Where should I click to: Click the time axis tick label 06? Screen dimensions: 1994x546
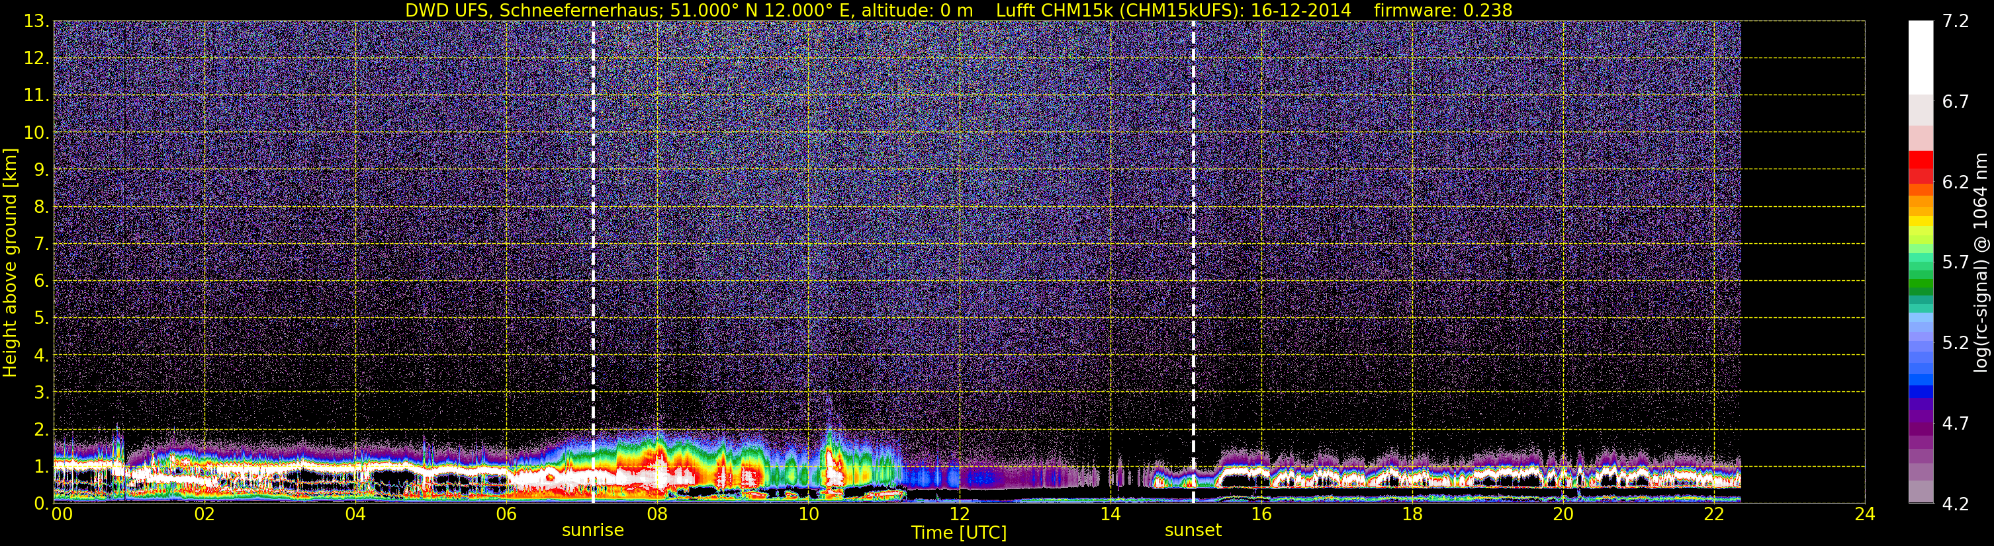pos(506,514)
